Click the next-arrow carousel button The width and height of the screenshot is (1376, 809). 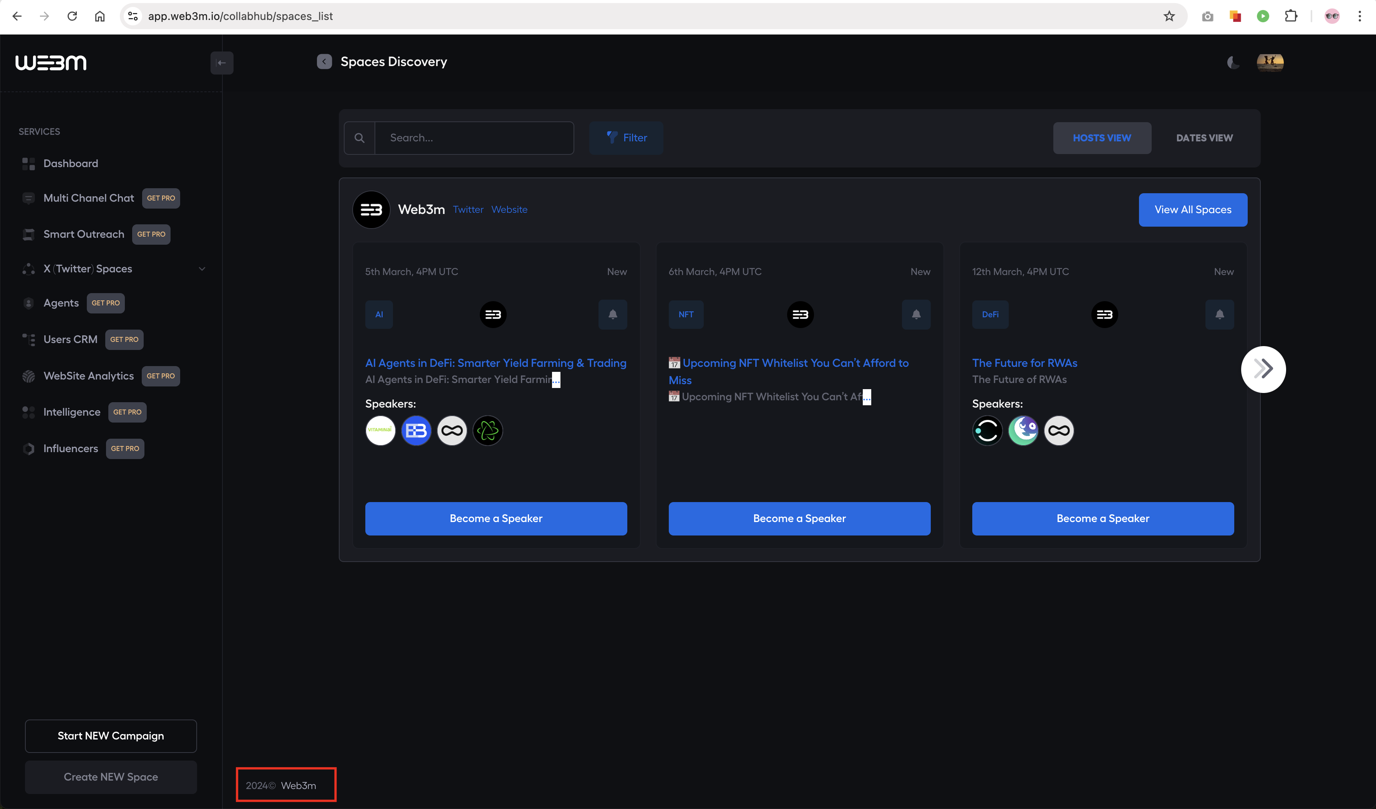[1263, 369]
